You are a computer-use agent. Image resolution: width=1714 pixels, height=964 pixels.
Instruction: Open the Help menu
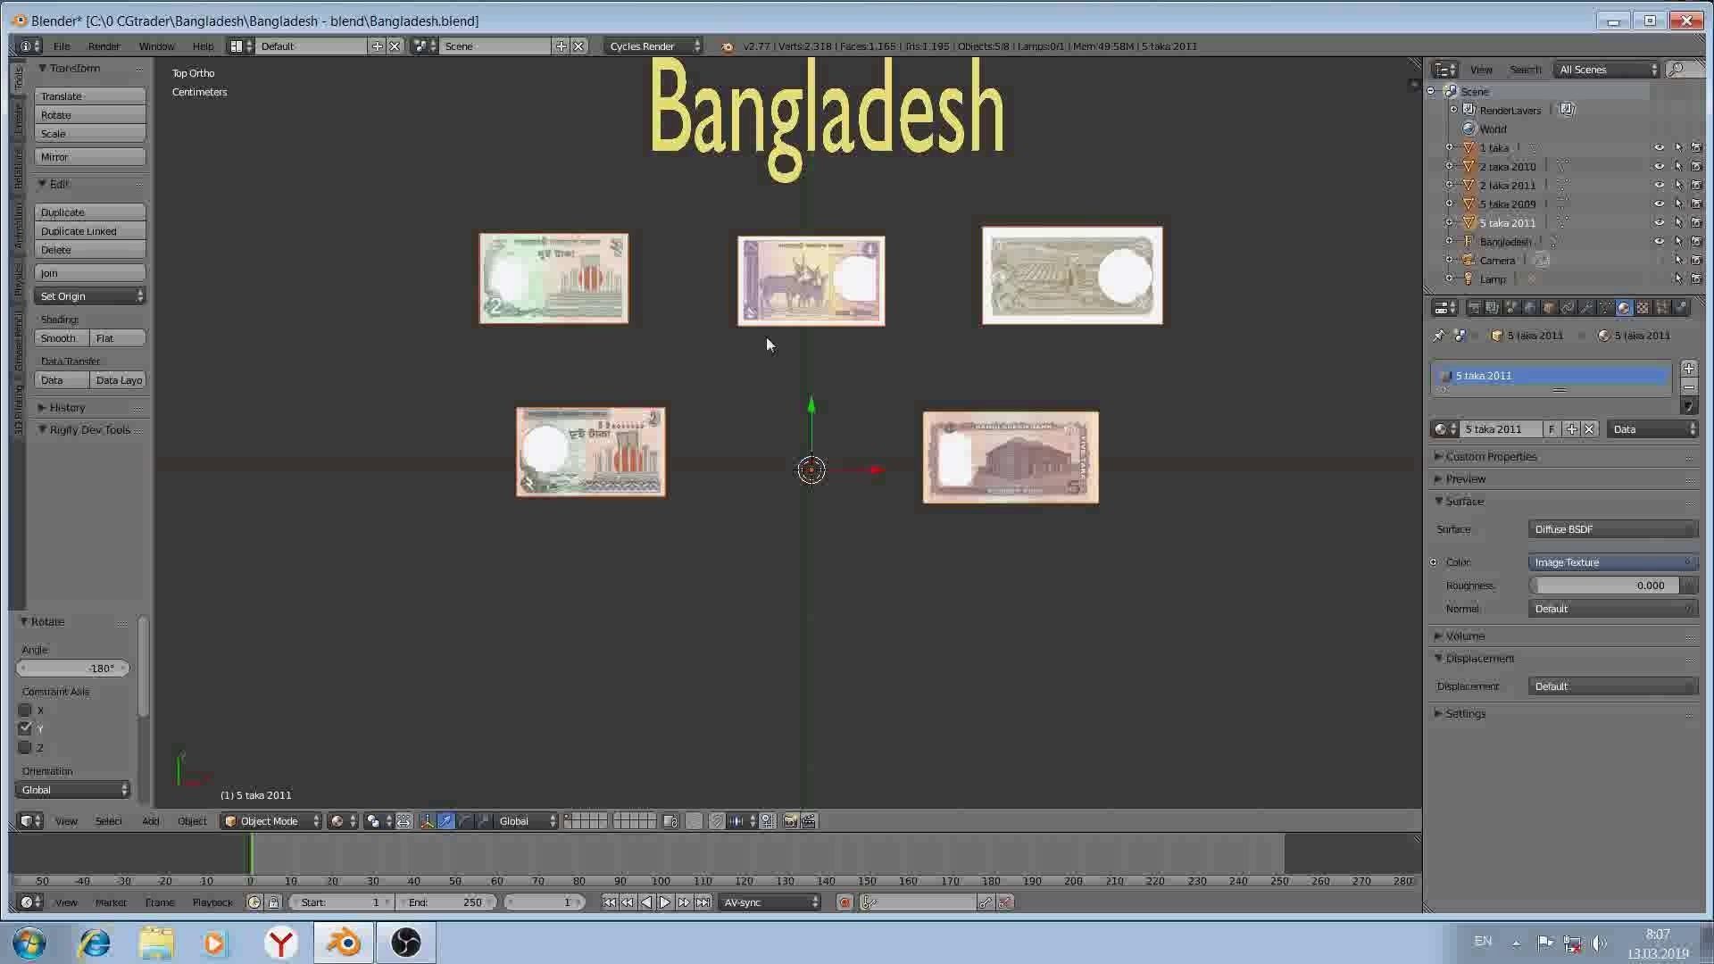coord(203,46)
